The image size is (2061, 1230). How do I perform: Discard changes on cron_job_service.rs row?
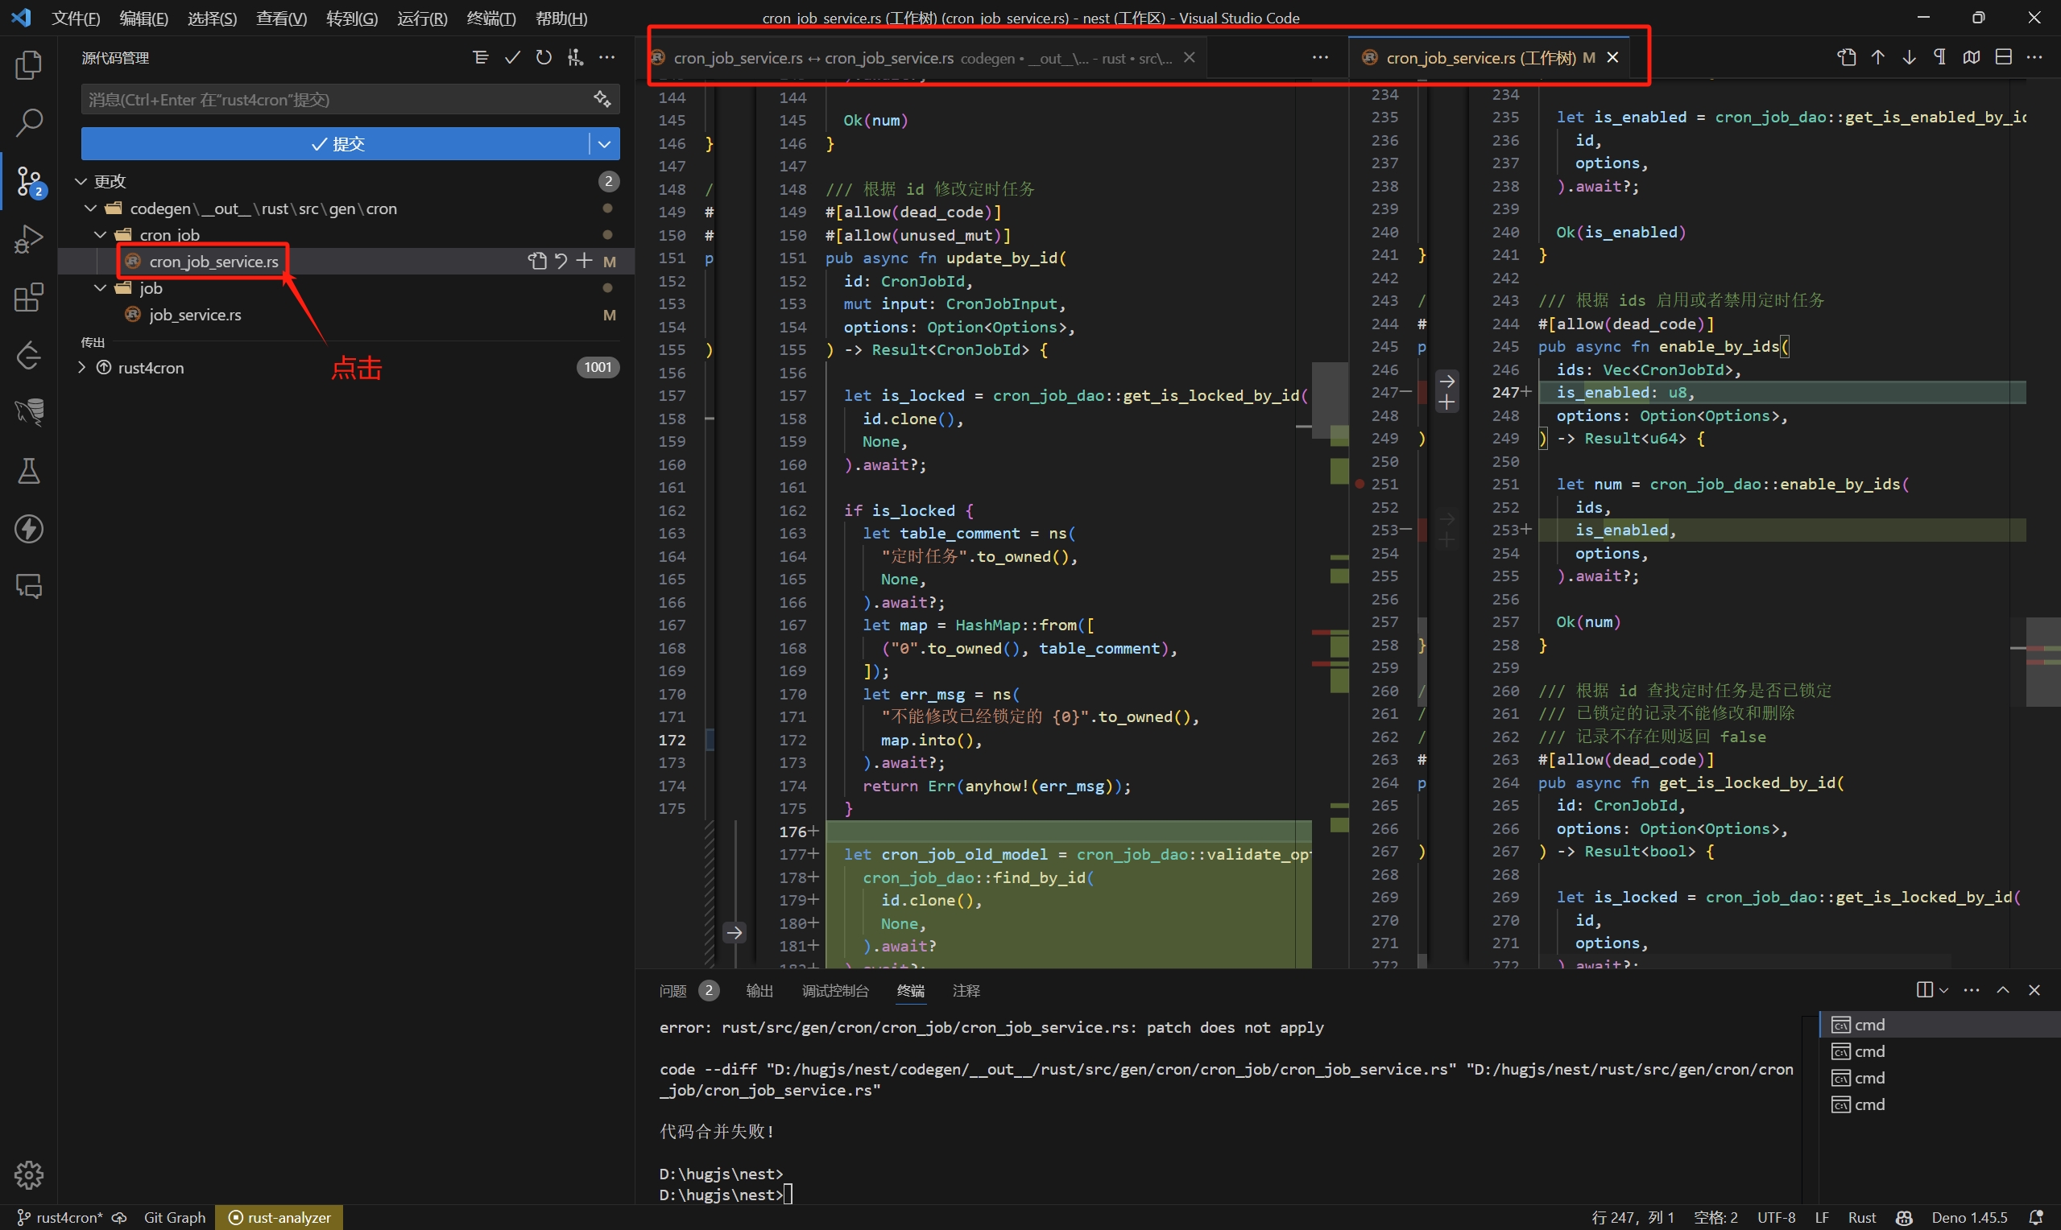click(561, 261)
